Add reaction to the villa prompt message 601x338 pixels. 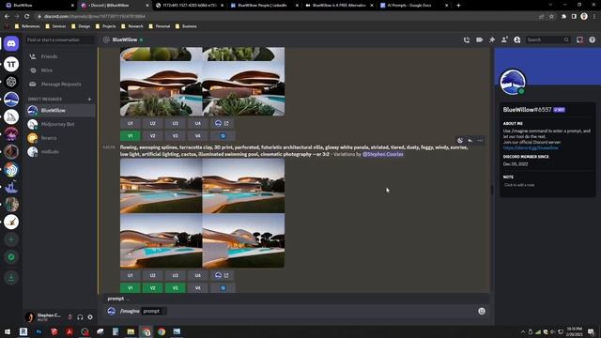pos(460,141)
